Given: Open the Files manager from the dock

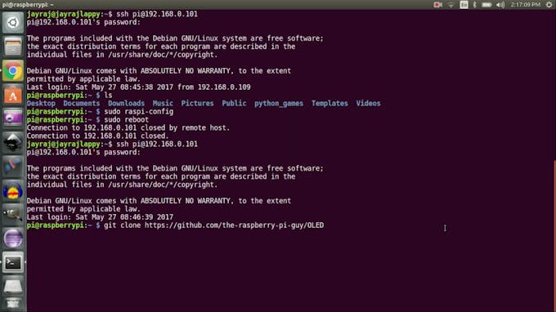Looking at the screenshot, I should pyautogui.click(x=13, y=47).
